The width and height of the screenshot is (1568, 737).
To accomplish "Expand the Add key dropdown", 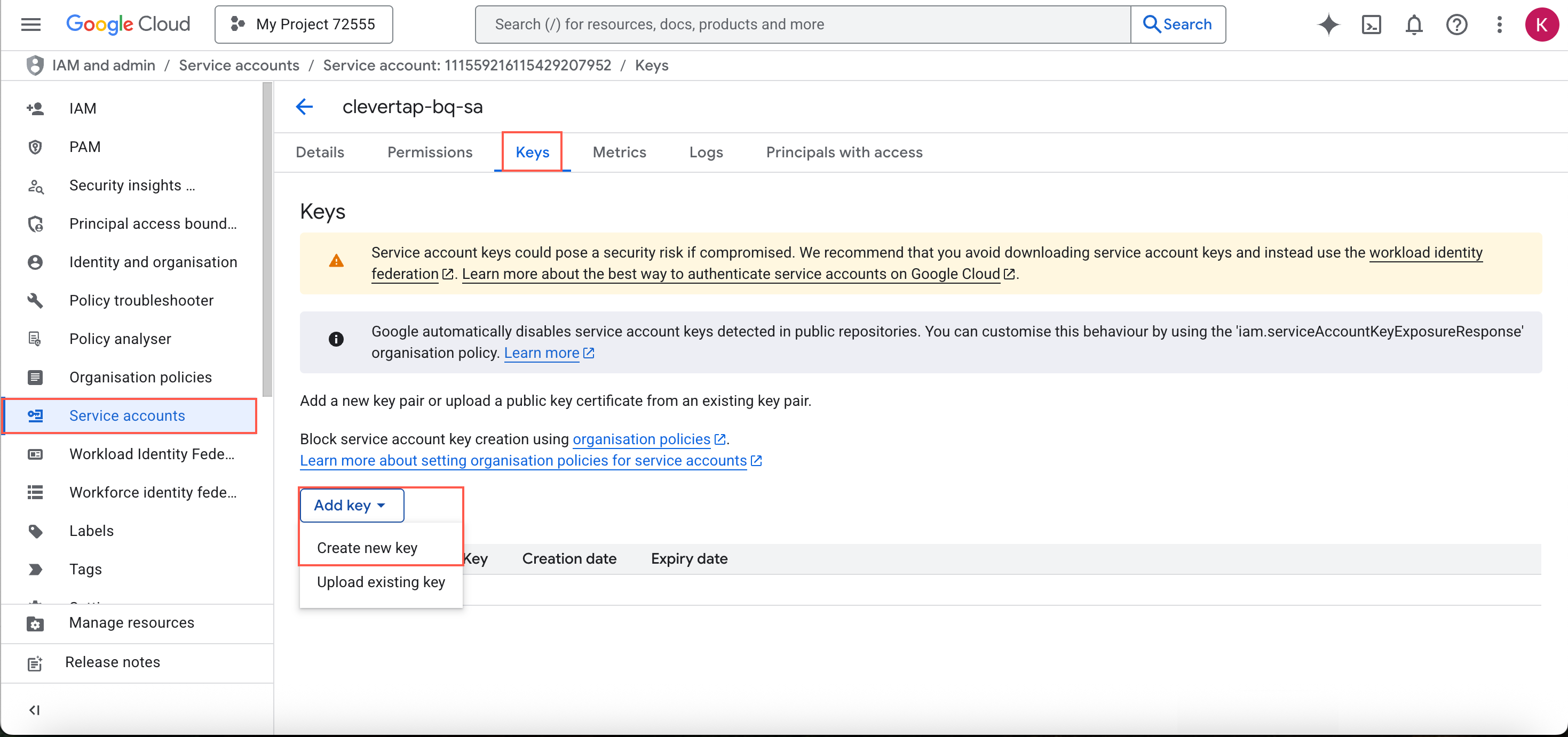I will click(x=351, y=506).
